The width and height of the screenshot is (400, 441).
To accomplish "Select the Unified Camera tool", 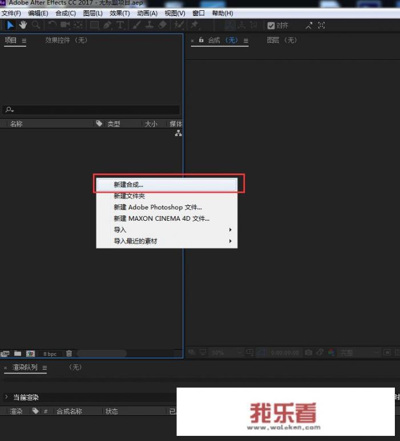I will pos(65,25).
